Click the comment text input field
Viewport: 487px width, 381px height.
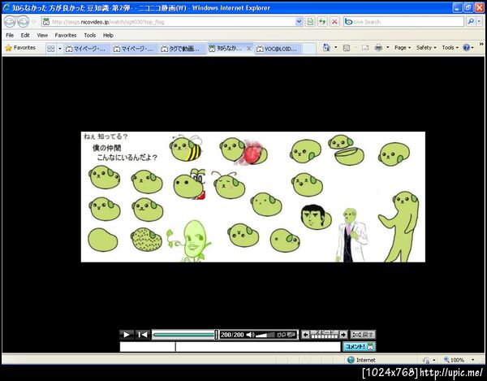tap(258, 347)
